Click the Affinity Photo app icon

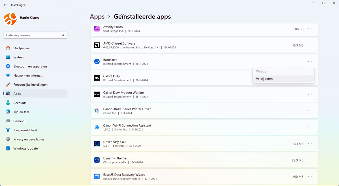[x=97, y=29]
